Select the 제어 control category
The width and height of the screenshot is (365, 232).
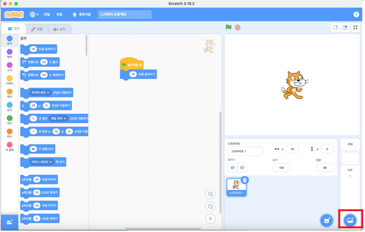coord(9,93)
